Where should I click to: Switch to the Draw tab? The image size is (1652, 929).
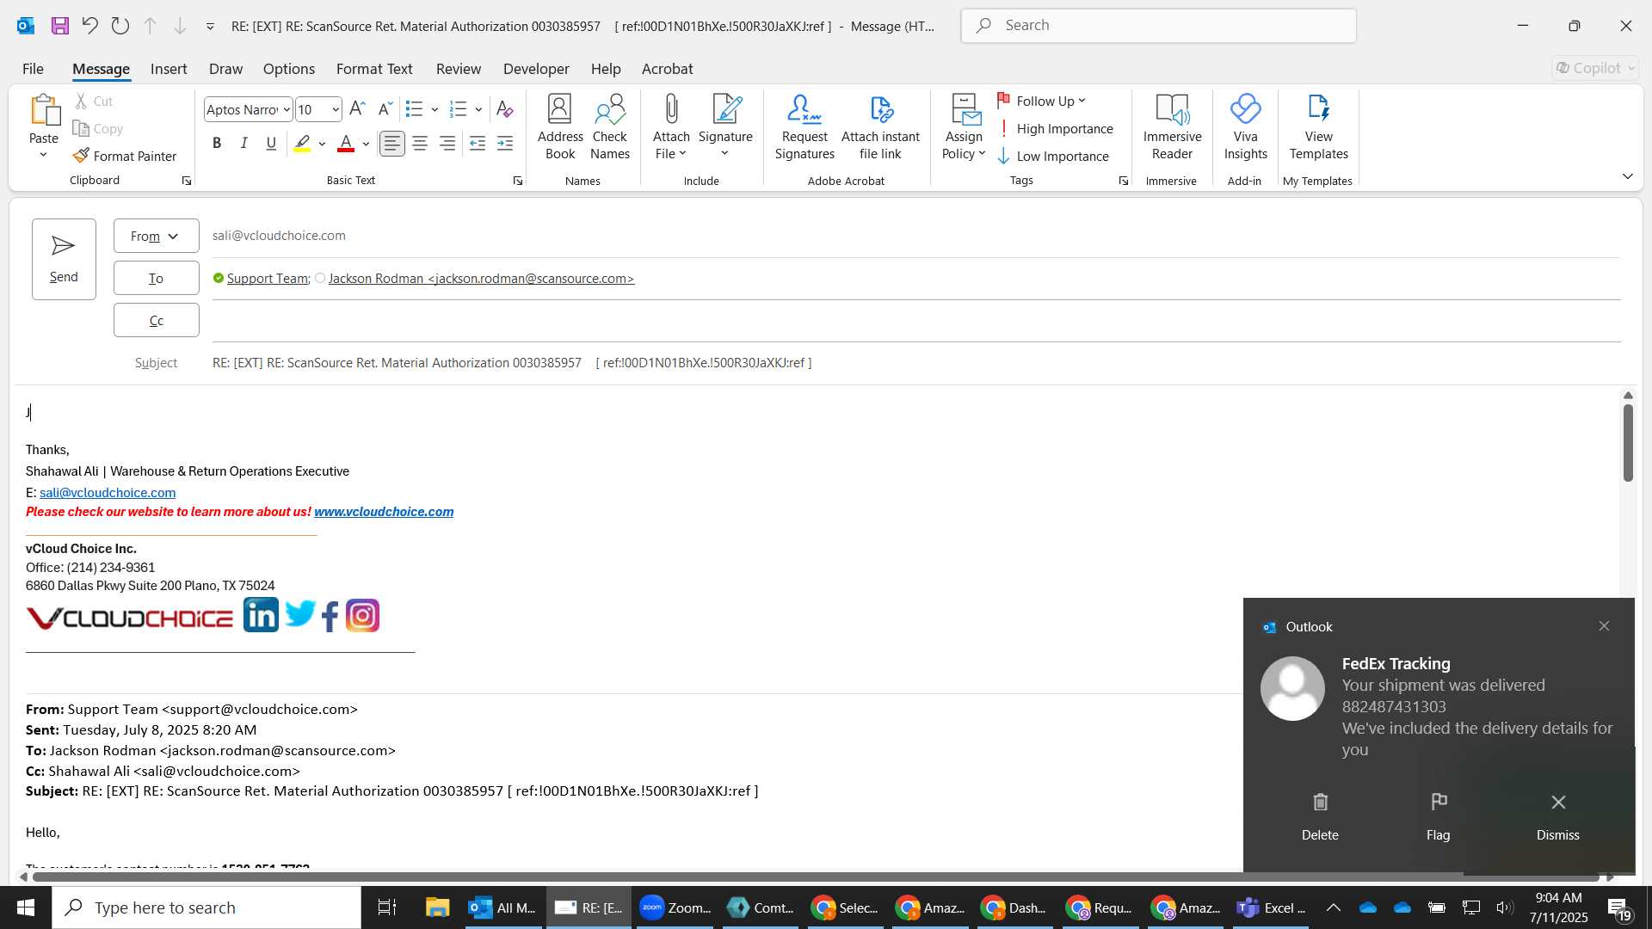pos(225,69)
